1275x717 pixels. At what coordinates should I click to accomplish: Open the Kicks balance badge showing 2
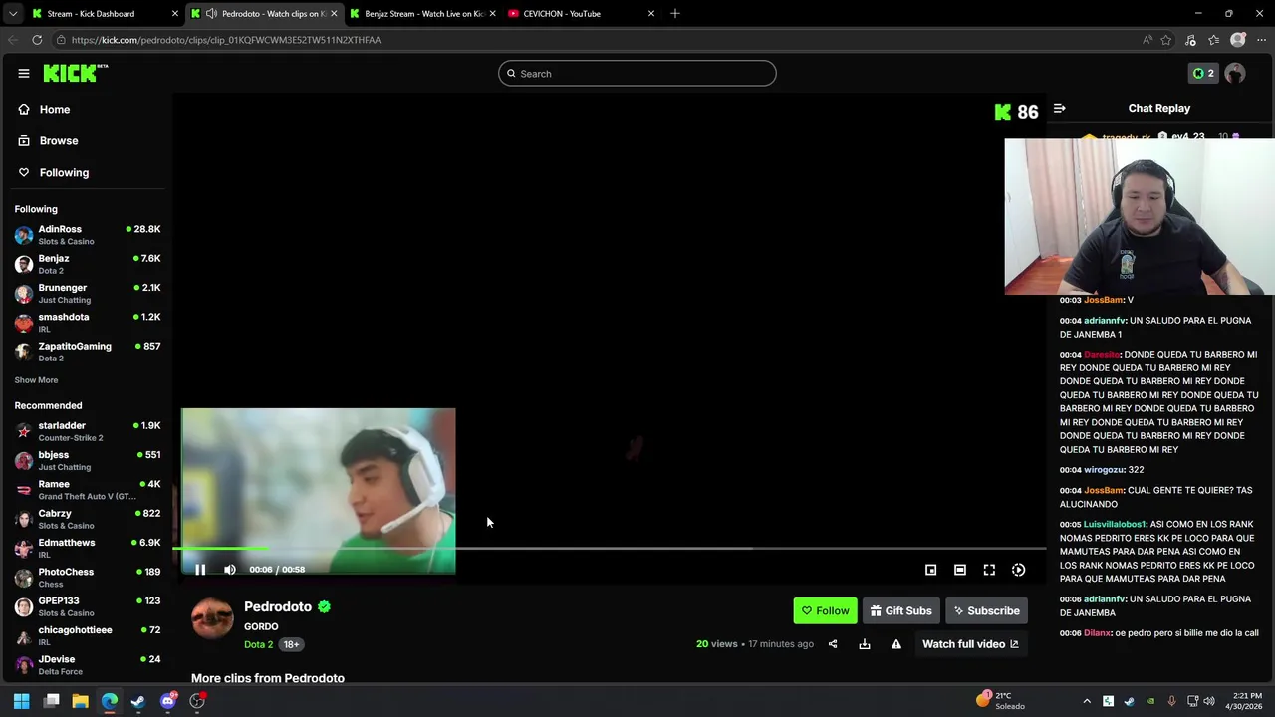point(1203,73)
